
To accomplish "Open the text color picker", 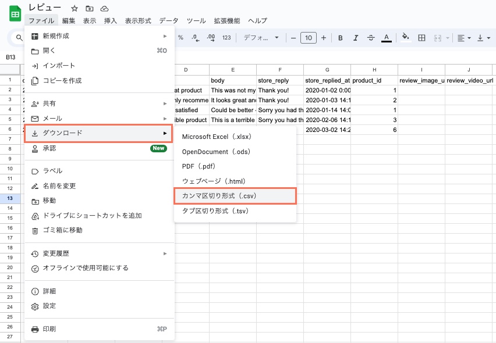I will pos(386,38).
